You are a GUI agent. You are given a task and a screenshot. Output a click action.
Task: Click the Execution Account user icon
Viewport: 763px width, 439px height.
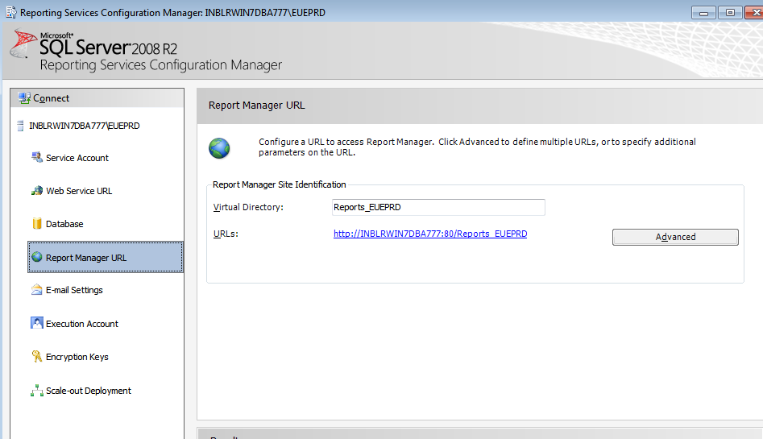click(37, 323)
